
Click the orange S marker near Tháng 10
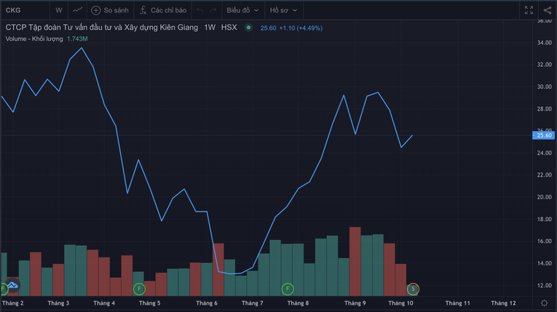[x=413, y=289]
